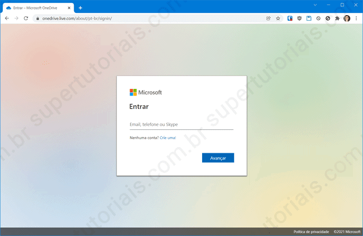Open a new browser tab
This screenshot has width=363, height=236.
[80, 8]
